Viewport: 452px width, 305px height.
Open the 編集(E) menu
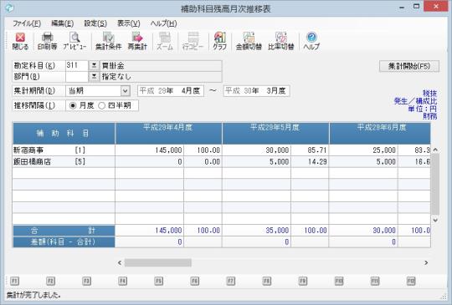click(62, 23)
